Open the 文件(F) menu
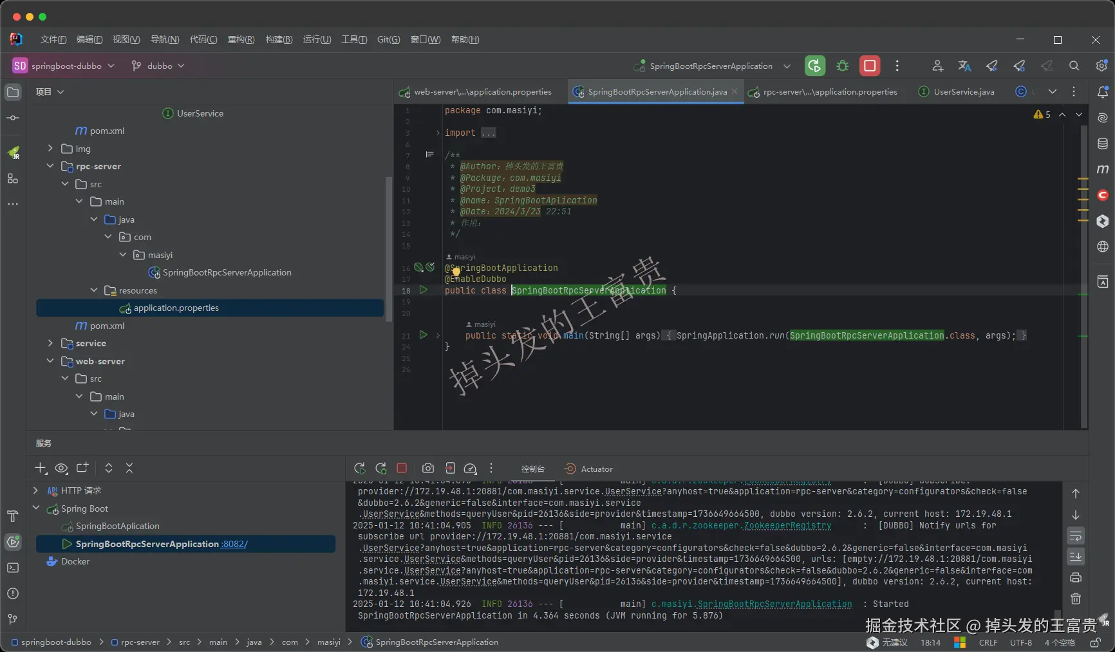This screenshot has height=652, width=1115. (53, 39)
